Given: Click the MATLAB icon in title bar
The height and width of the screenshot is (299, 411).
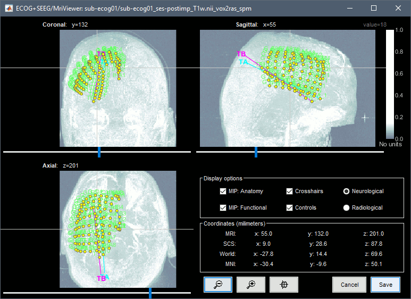Looking at the screenshot, I should [7, 8].
